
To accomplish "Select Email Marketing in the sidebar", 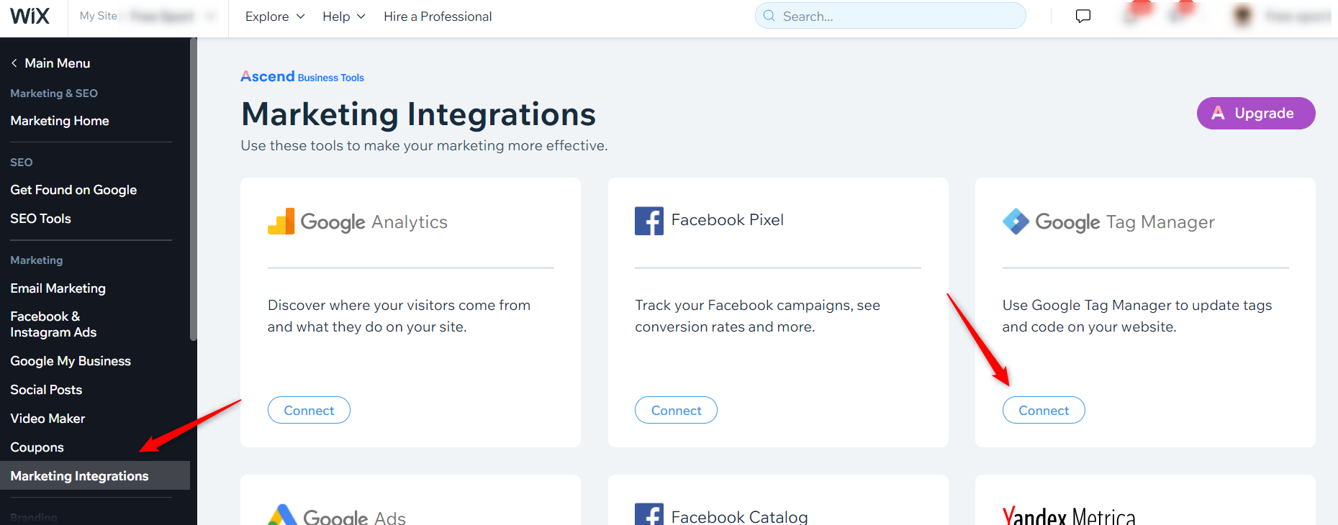I will point(58,288).
